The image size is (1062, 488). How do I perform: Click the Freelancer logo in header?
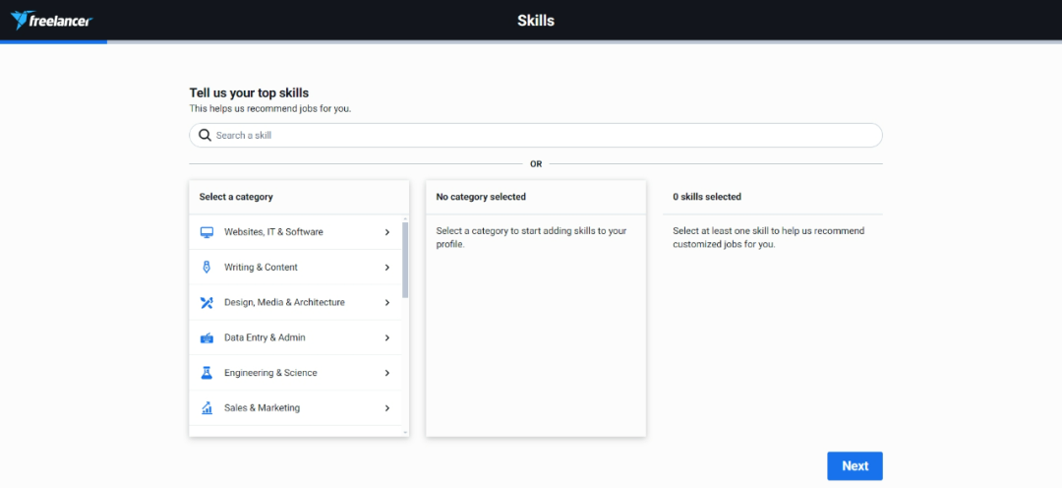point(51,20)
